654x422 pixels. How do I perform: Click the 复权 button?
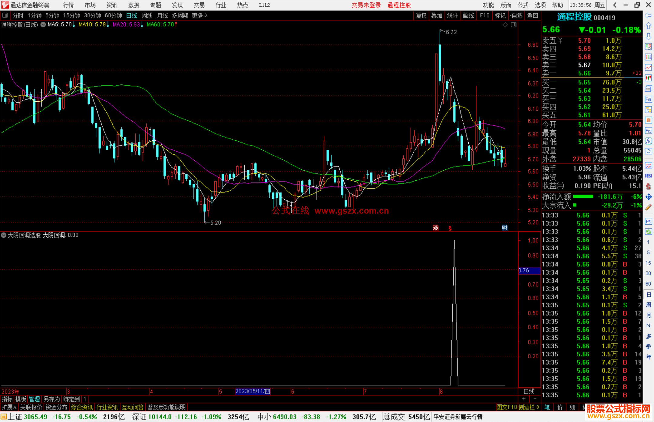(421, 15)
